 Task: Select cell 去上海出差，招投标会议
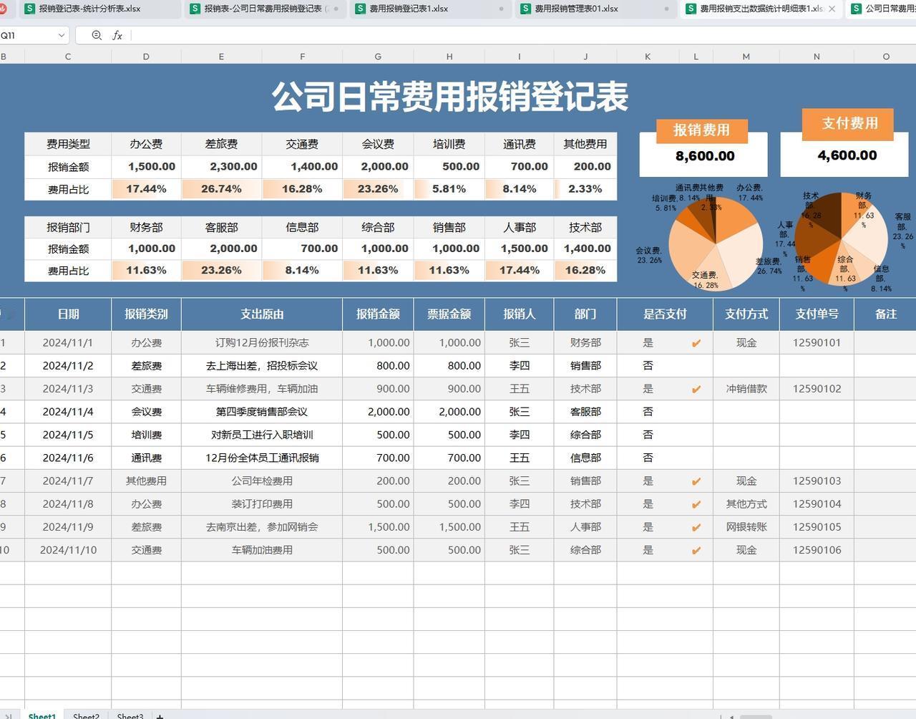click(x=262, y=365)
